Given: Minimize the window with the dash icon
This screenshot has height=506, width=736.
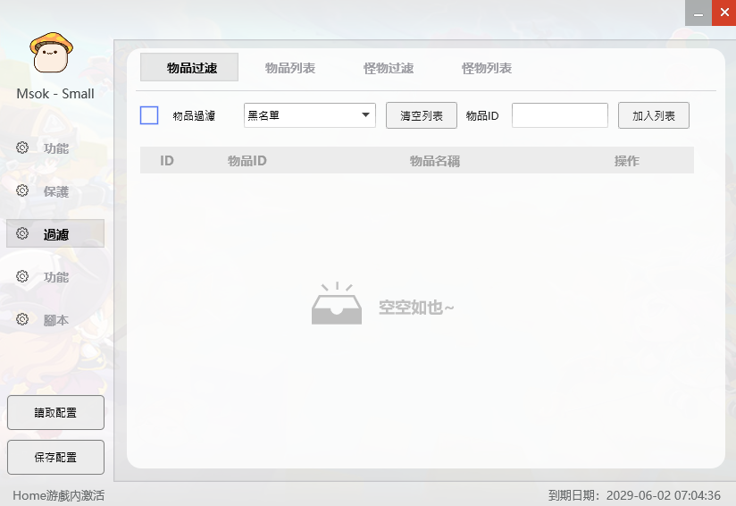Looking at the screenshot, I should 698,13.
